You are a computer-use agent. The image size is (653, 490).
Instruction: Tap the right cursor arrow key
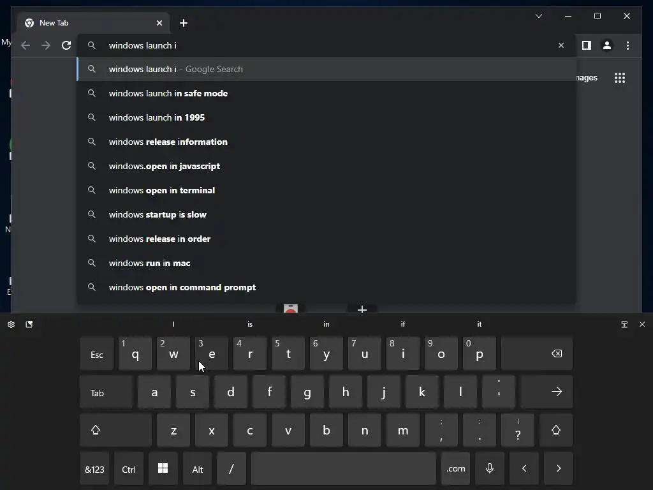(x=559, y=469)
